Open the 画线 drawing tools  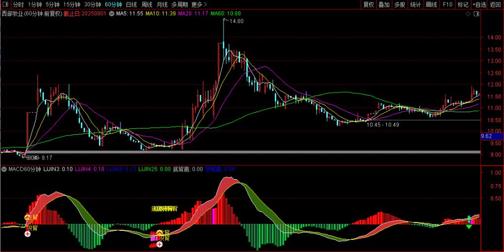[x=431, y=4]
